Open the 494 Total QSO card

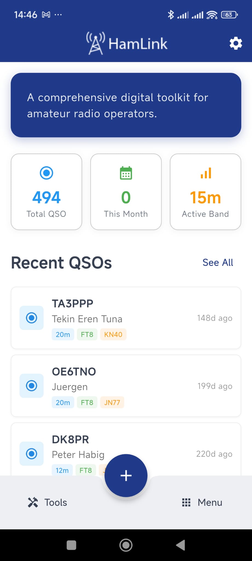click(x=47, y=192)
